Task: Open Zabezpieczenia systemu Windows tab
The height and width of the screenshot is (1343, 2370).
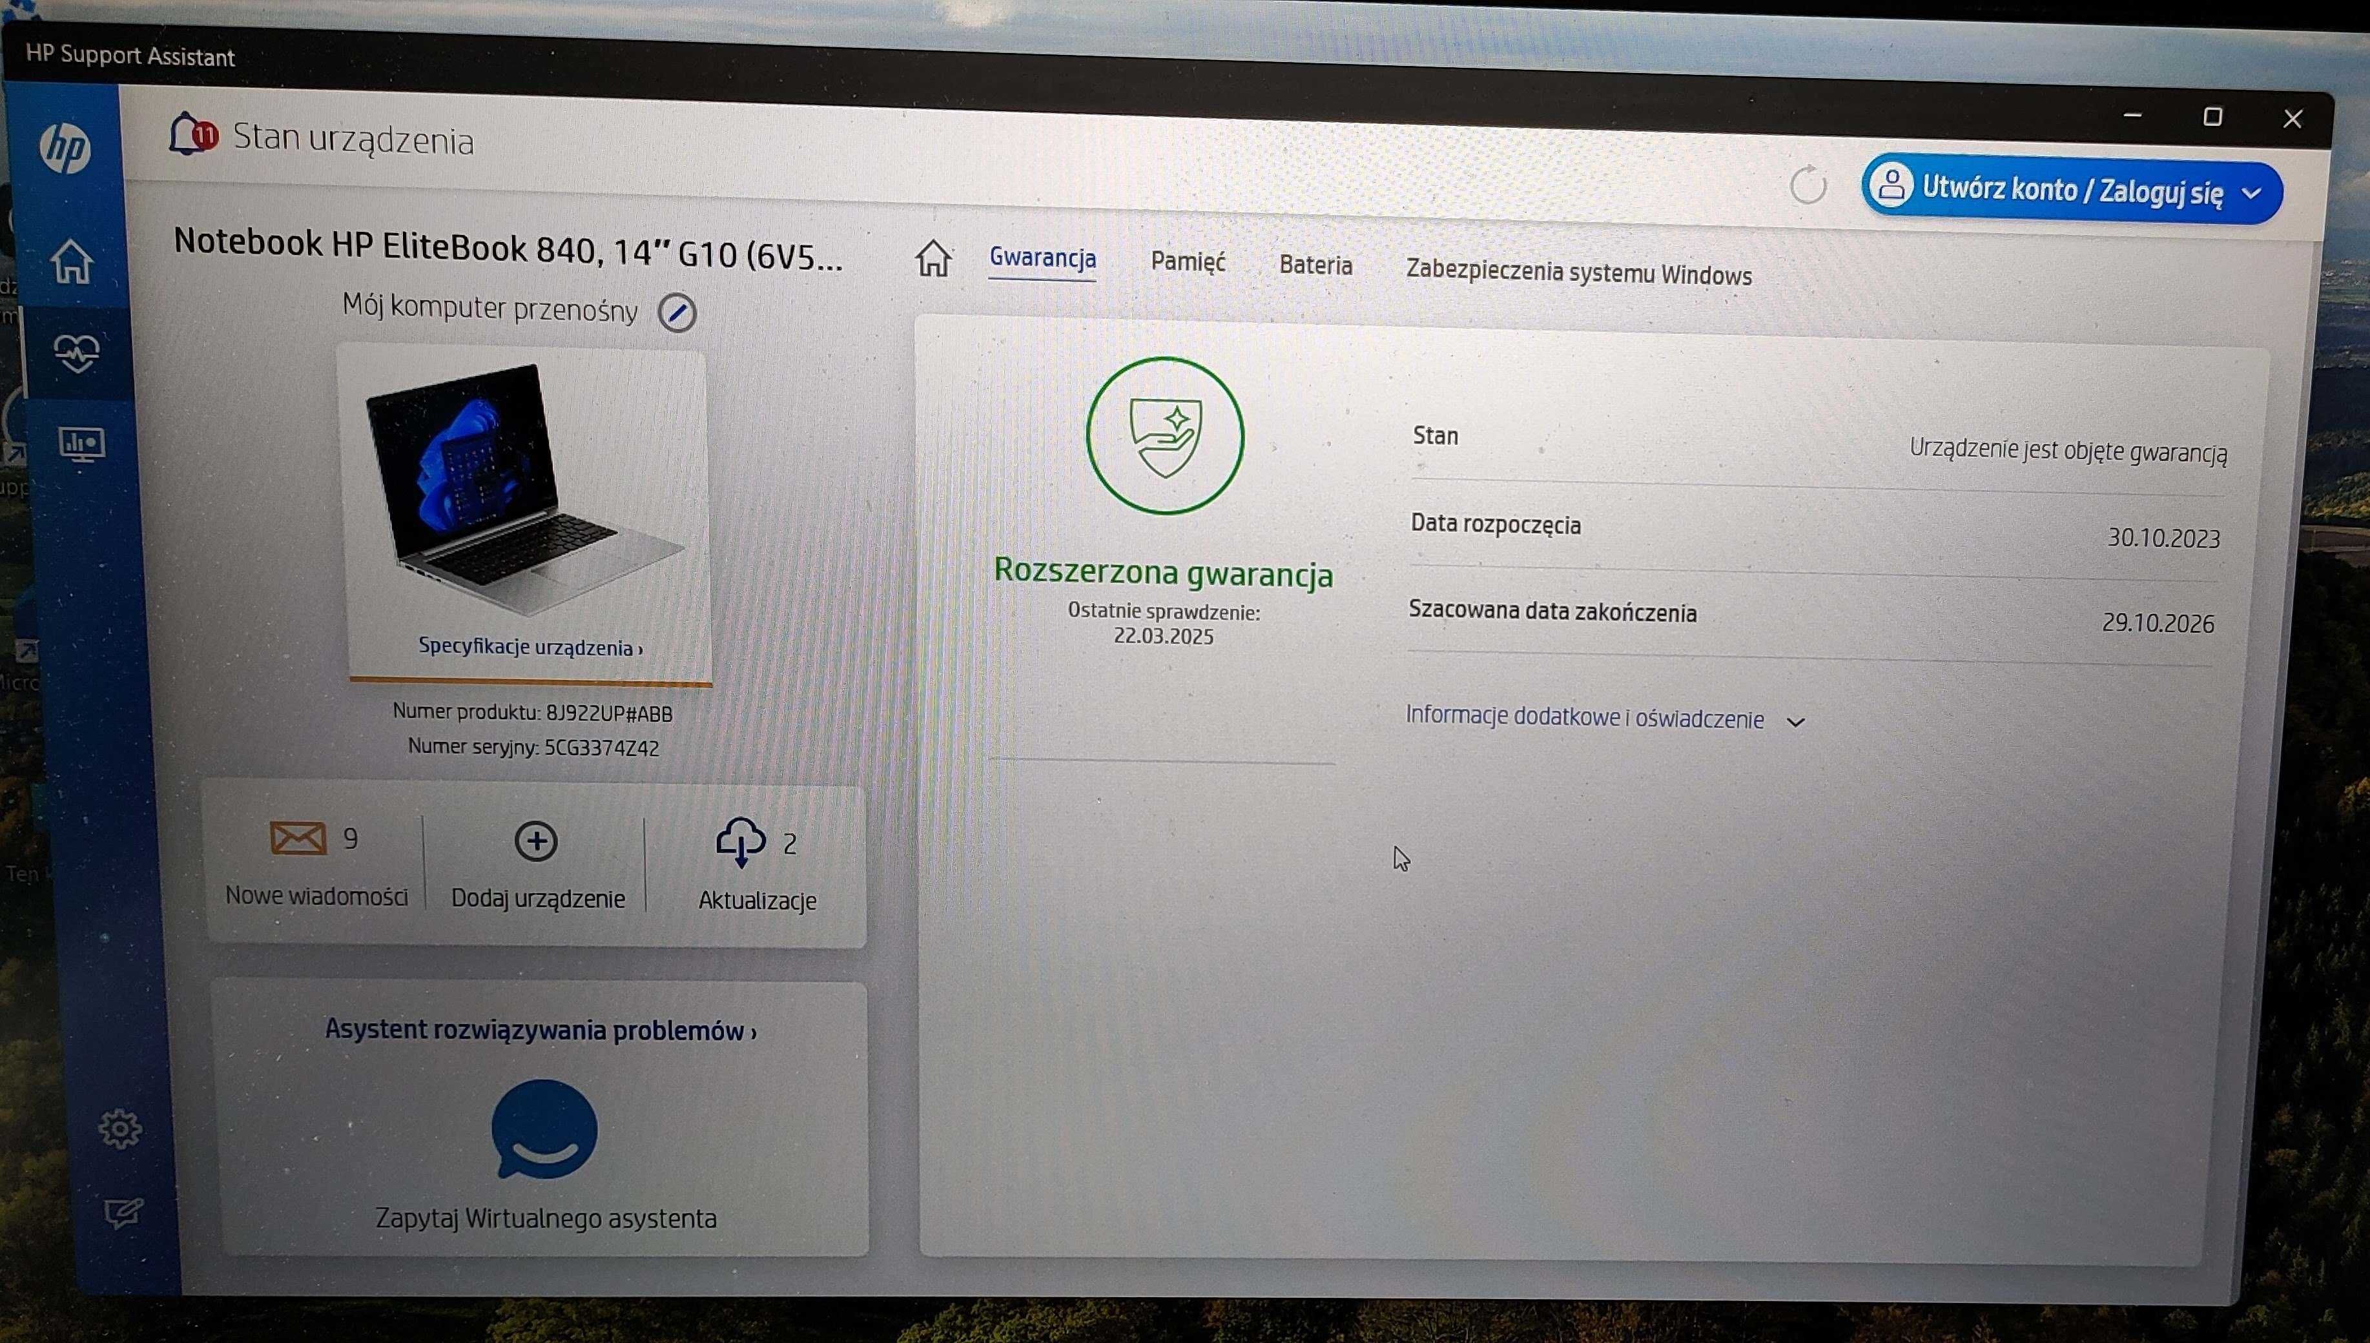Action: click(1578, 273)
